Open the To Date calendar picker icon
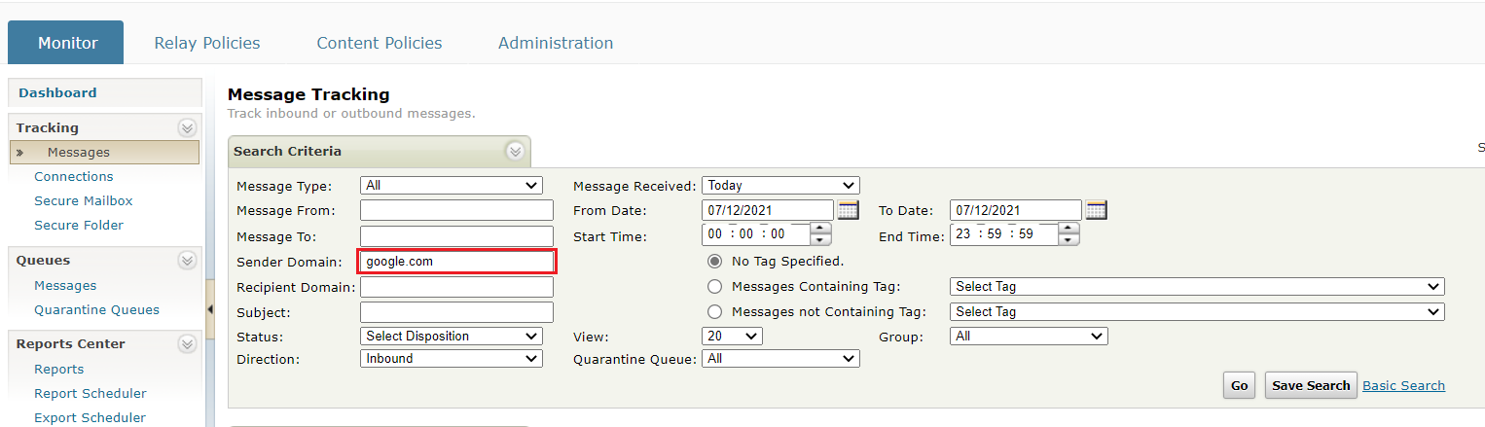The image size is (1485, 427). pyautogui.click(x=1096, y=210)
